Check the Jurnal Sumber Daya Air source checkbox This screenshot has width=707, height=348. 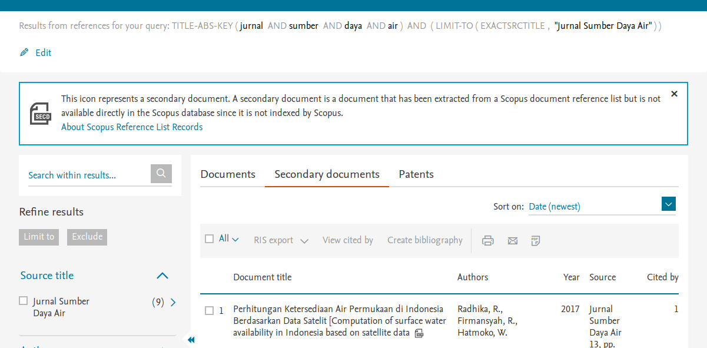(x=23, y=300)
